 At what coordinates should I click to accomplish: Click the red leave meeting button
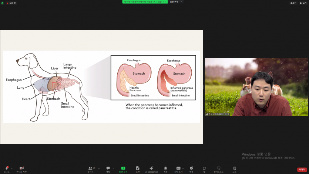pyautogui.click(x=302, y=170)
